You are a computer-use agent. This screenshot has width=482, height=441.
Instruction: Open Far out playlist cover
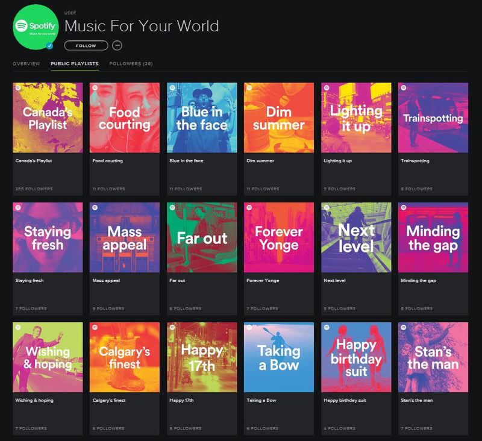pos(202,237)
